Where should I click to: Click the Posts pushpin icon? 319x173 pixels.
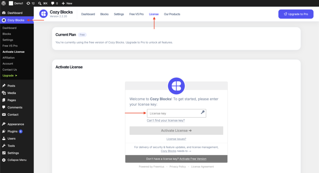click(x=4, y=85)
